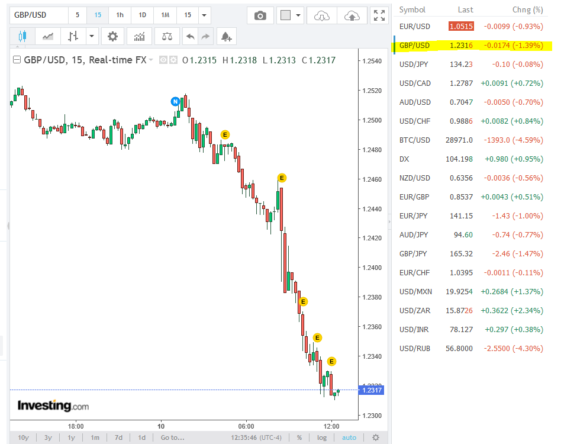
Task: Open the small format gear in the chart legend
Action: tap(173, 60)
